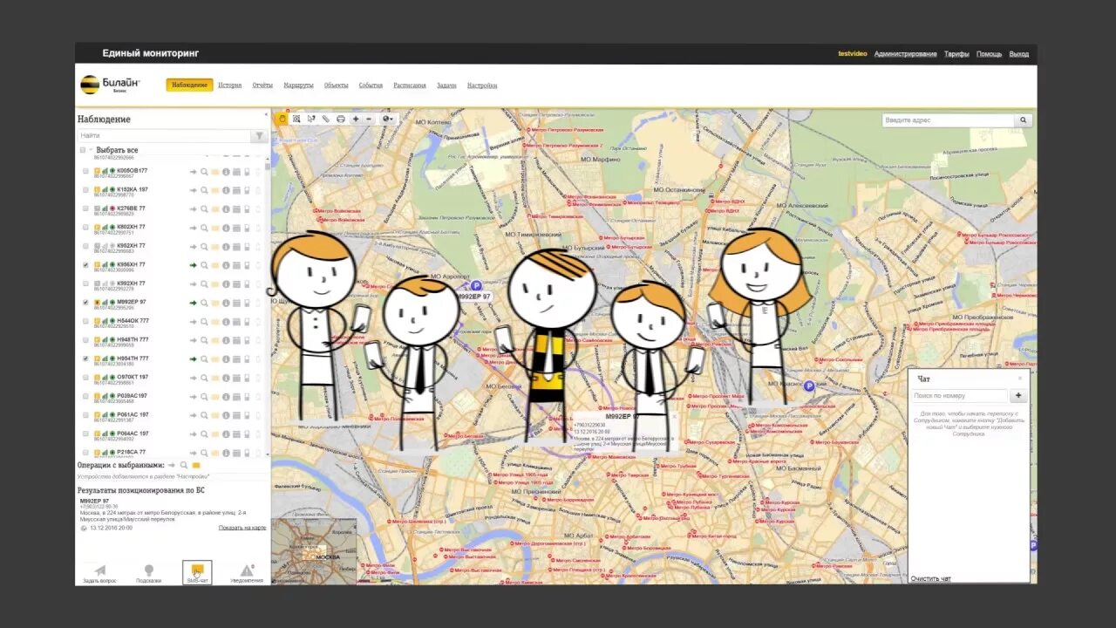The height and width of the screenshot is (628, 1116).
Task: Uncheck the box for K986XH 77
Action: tap(85, 264)
